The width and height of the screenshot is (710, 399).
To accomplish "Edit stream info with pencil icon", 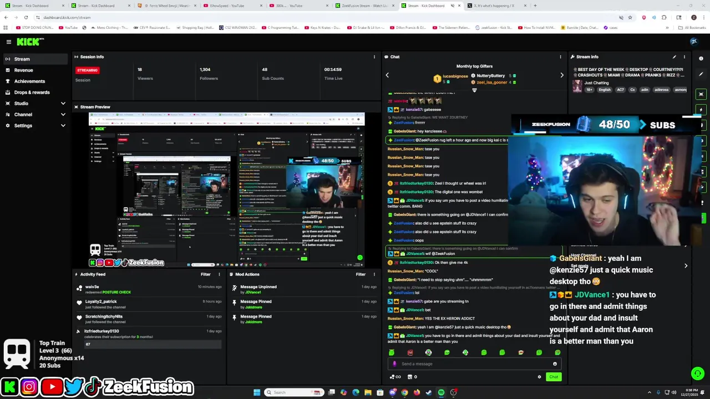I will pyautogui.click(x=674, y=57).
